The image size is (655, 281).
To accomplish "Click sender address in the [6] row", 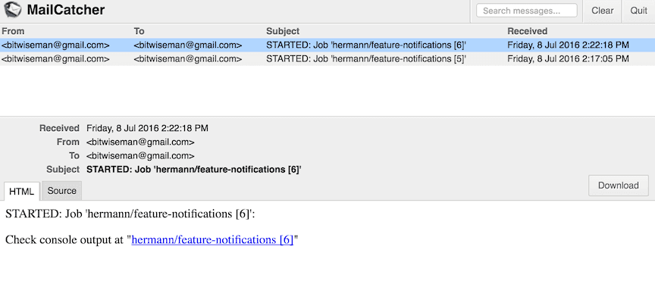I will tap(55, 45).
